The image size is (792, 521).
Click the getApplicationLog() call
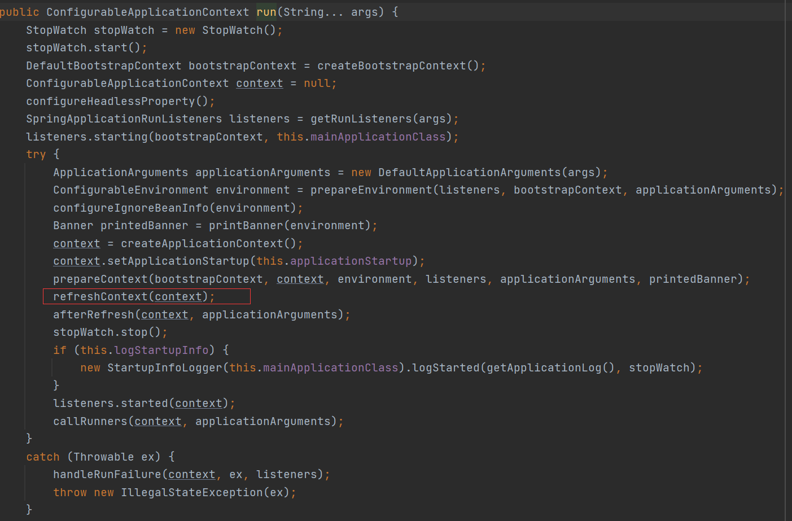tap(550, 367)
